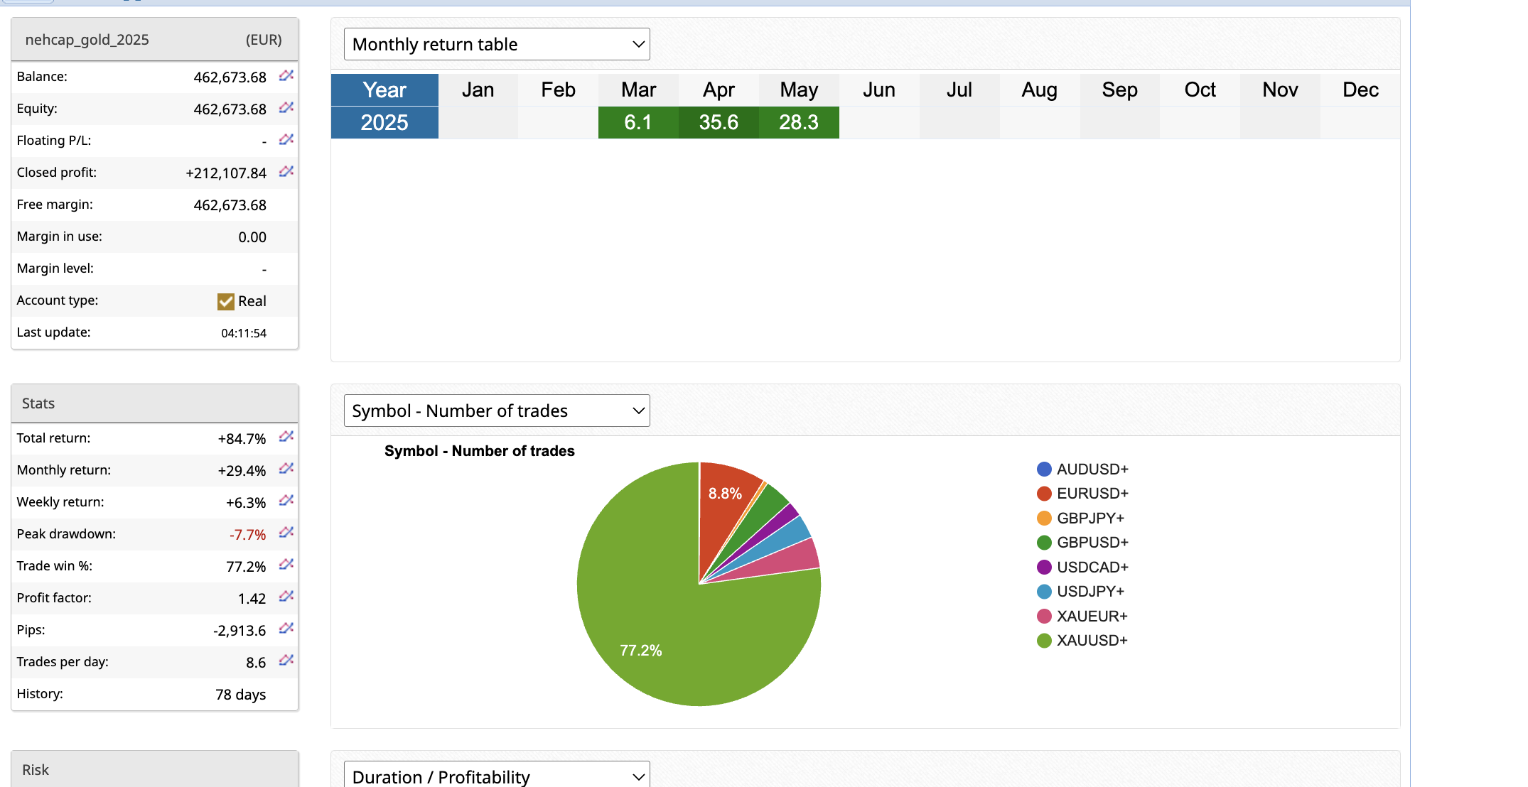The width and height of the screenshot is (1528, 787).
Task: Click the Real account type checkmark
Action: pos(225,301)
